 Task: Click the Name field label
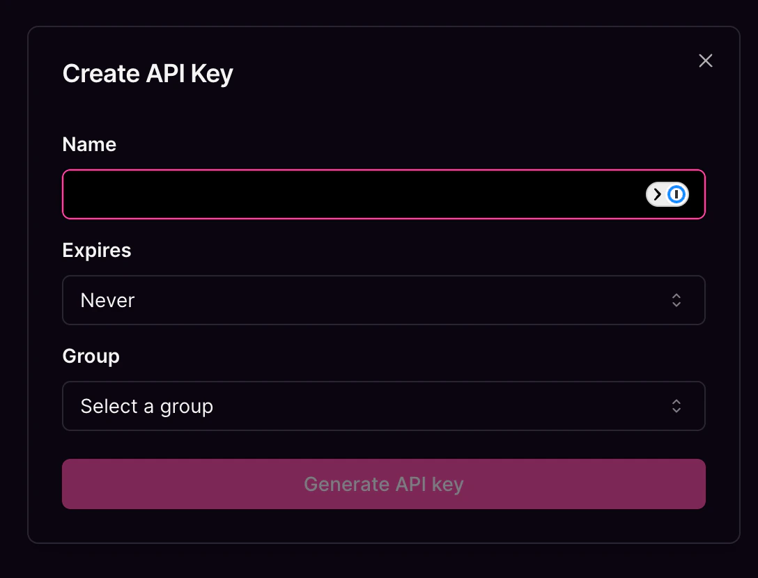click(89, 144)
